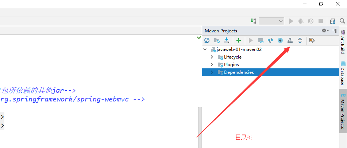This screenshot has width=347, height=148.
Task: Restore down the window
Action: point(321,4)
